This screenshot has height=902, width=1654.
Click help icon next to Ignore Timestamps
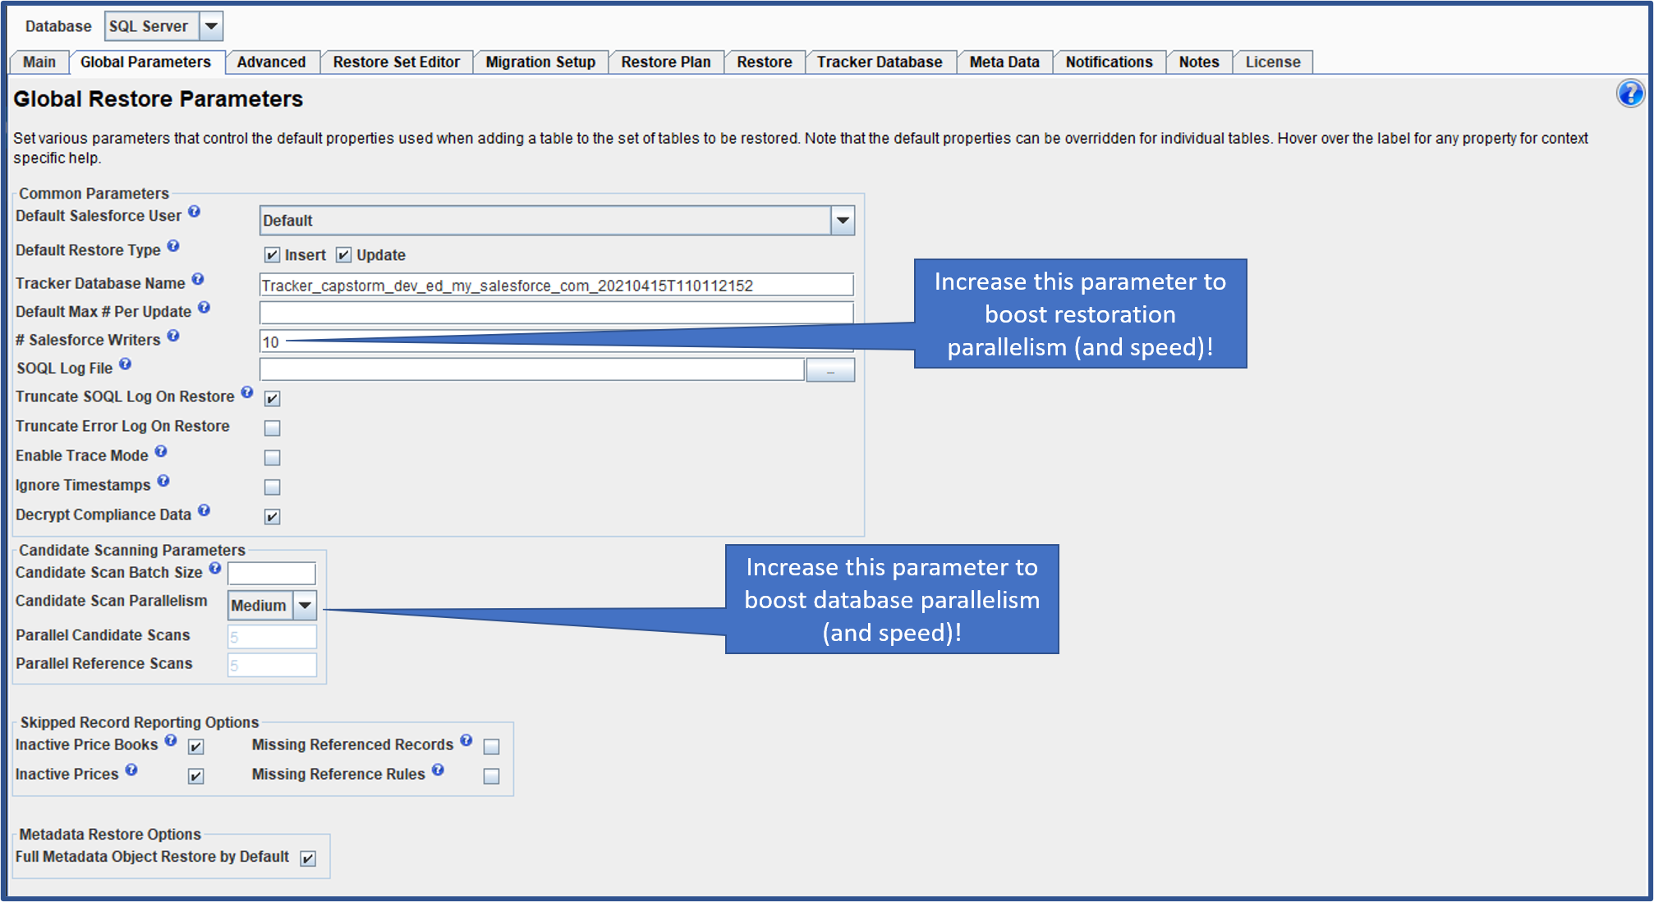tap(163, 481)
